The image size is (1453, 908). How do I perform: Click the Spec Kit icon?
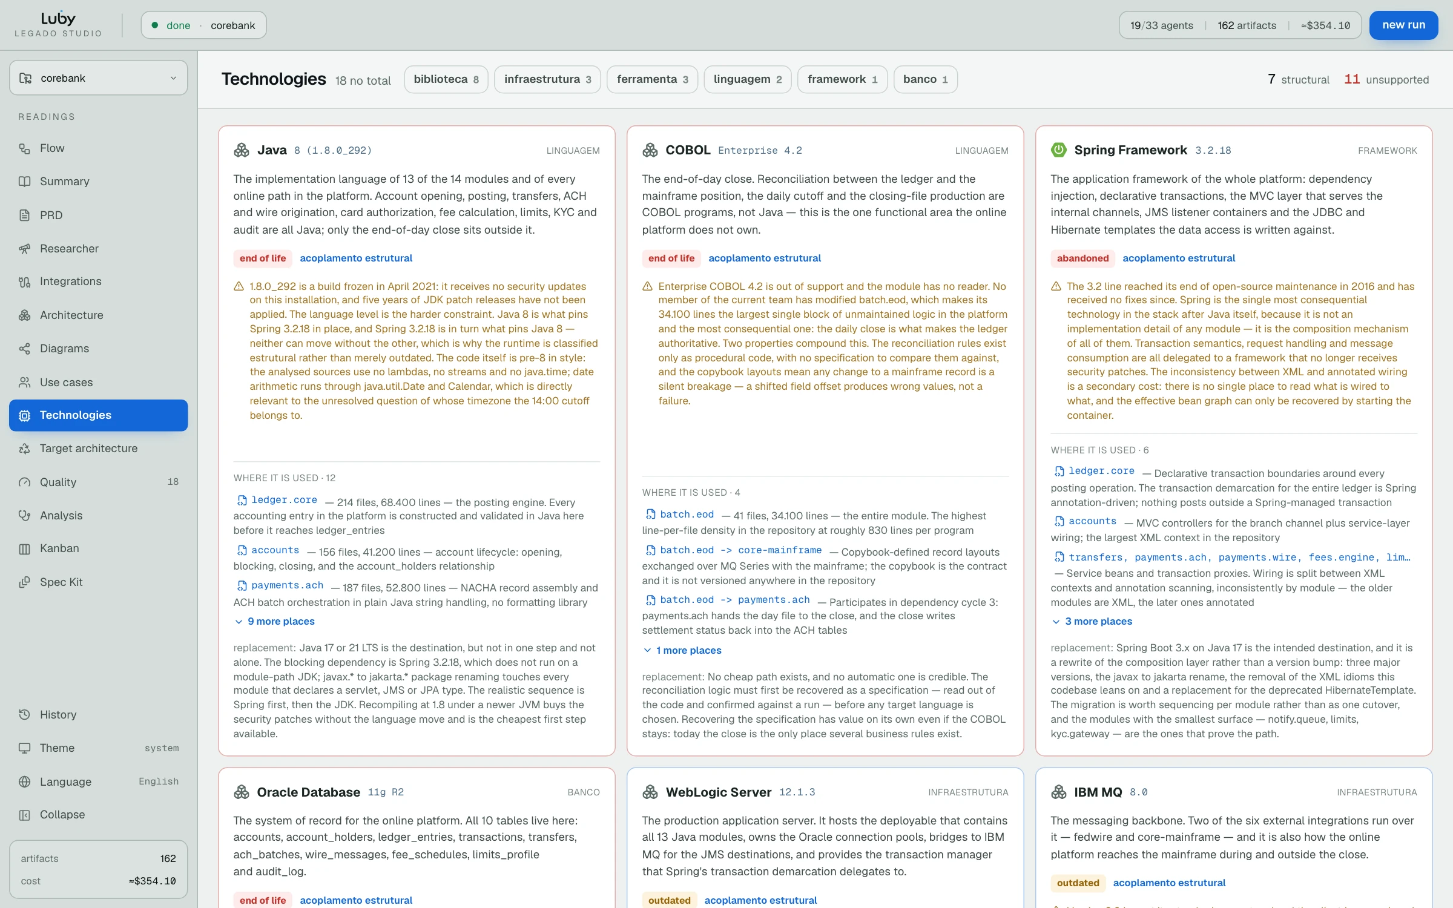pyautogui.click(x=24, y=582)
